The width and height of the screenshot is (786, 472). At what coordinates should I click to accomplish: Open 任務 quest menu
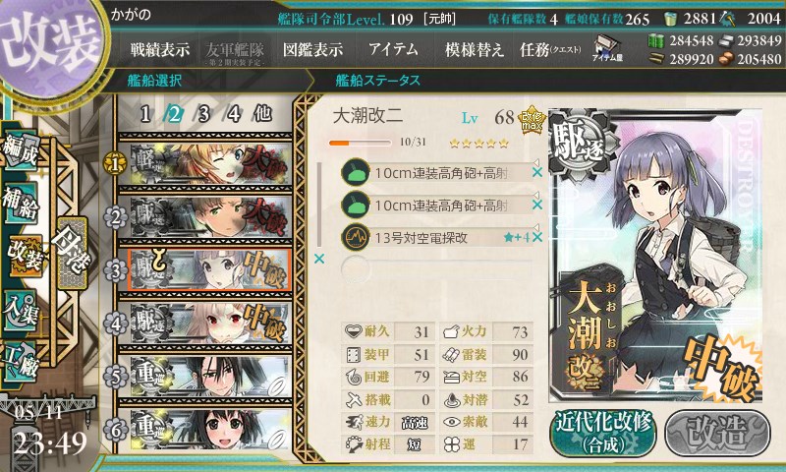point(550,49)
